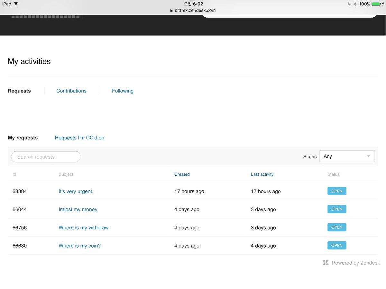Open the "Imlost my money" request
Screen dimensions: 386x289
tap(78, 209)
